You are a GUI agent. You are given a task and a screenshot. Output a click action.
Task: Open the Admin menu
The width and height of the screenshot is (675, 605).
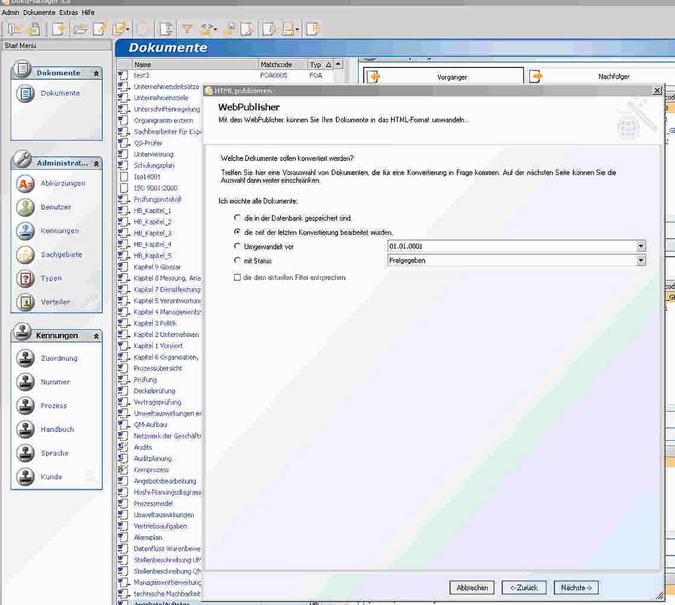click(x=11, y=13)
